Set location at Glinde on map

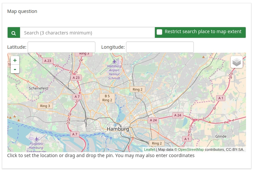[x=221, y=136]
